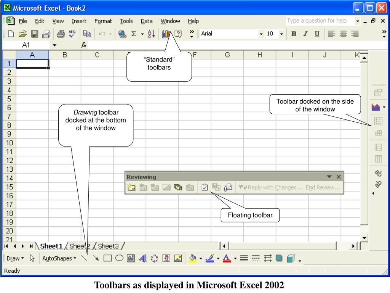Toggle Align Left
The height and width of the screenshot is (293, 390).
click(332, 34)
